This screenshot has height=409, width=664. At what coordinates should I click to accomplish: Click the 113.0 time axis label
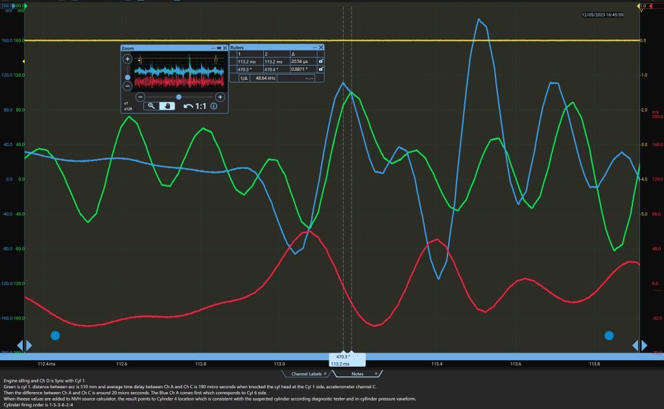point(279,364)
